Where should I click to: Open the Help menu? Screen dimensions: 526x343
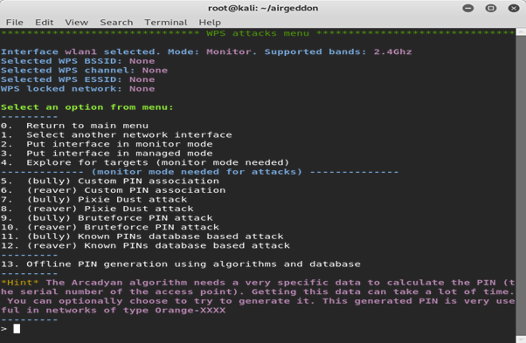[x=210, y=23]
